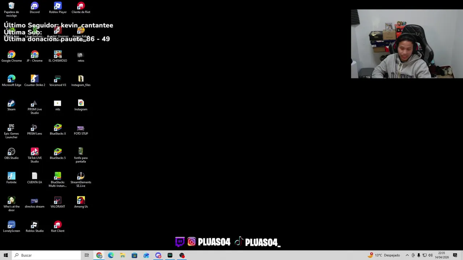Viewport: 463px width, 260px height.
Task: Open the network tray icon
Action: [x=425, y=255]
